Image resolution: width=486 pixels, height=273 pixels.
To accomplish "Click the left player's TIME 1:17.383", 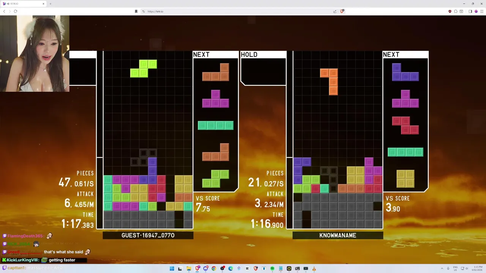I will click(77, 224).
